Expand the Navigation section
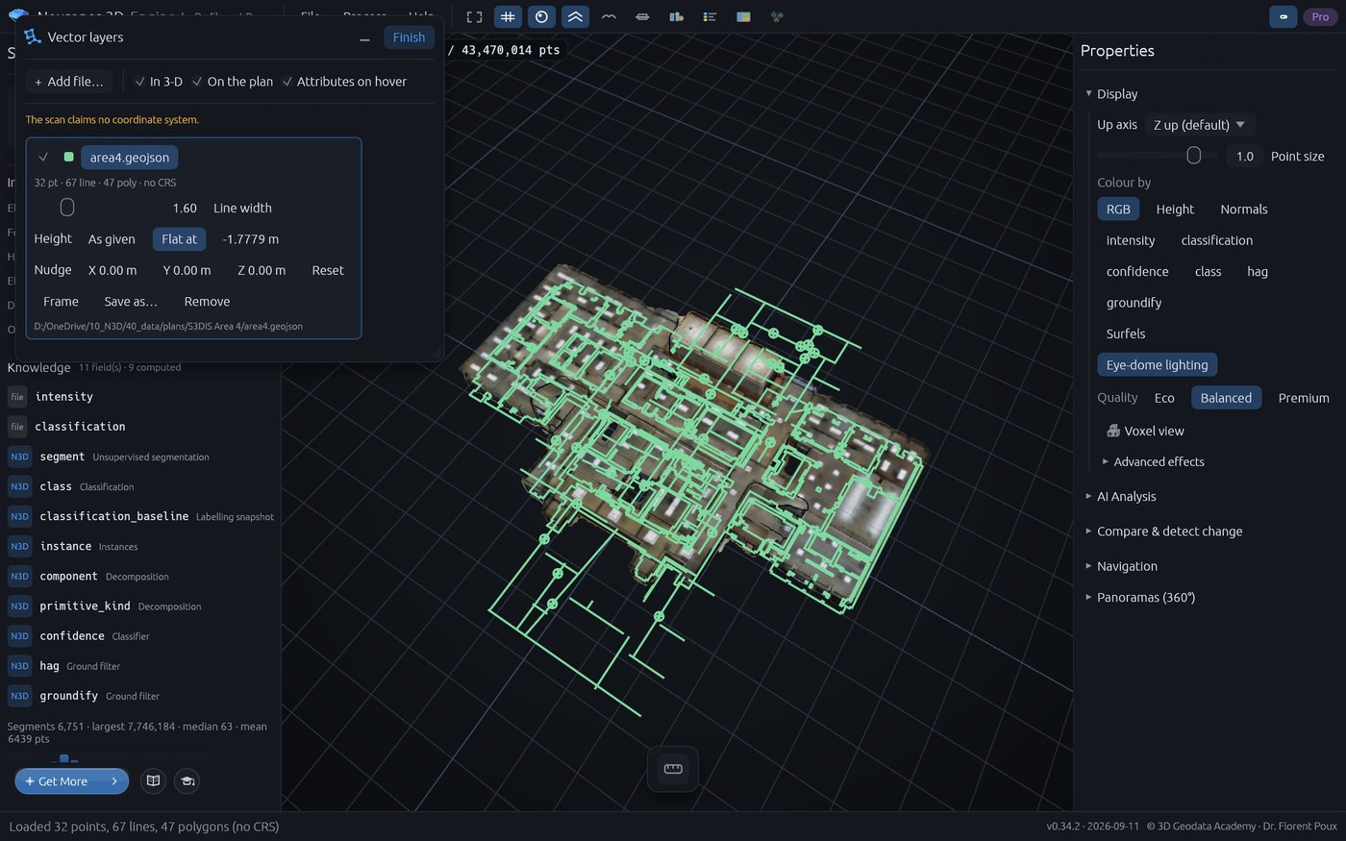The height and width of the screenshot is (841, 1346). point(1121,566)
